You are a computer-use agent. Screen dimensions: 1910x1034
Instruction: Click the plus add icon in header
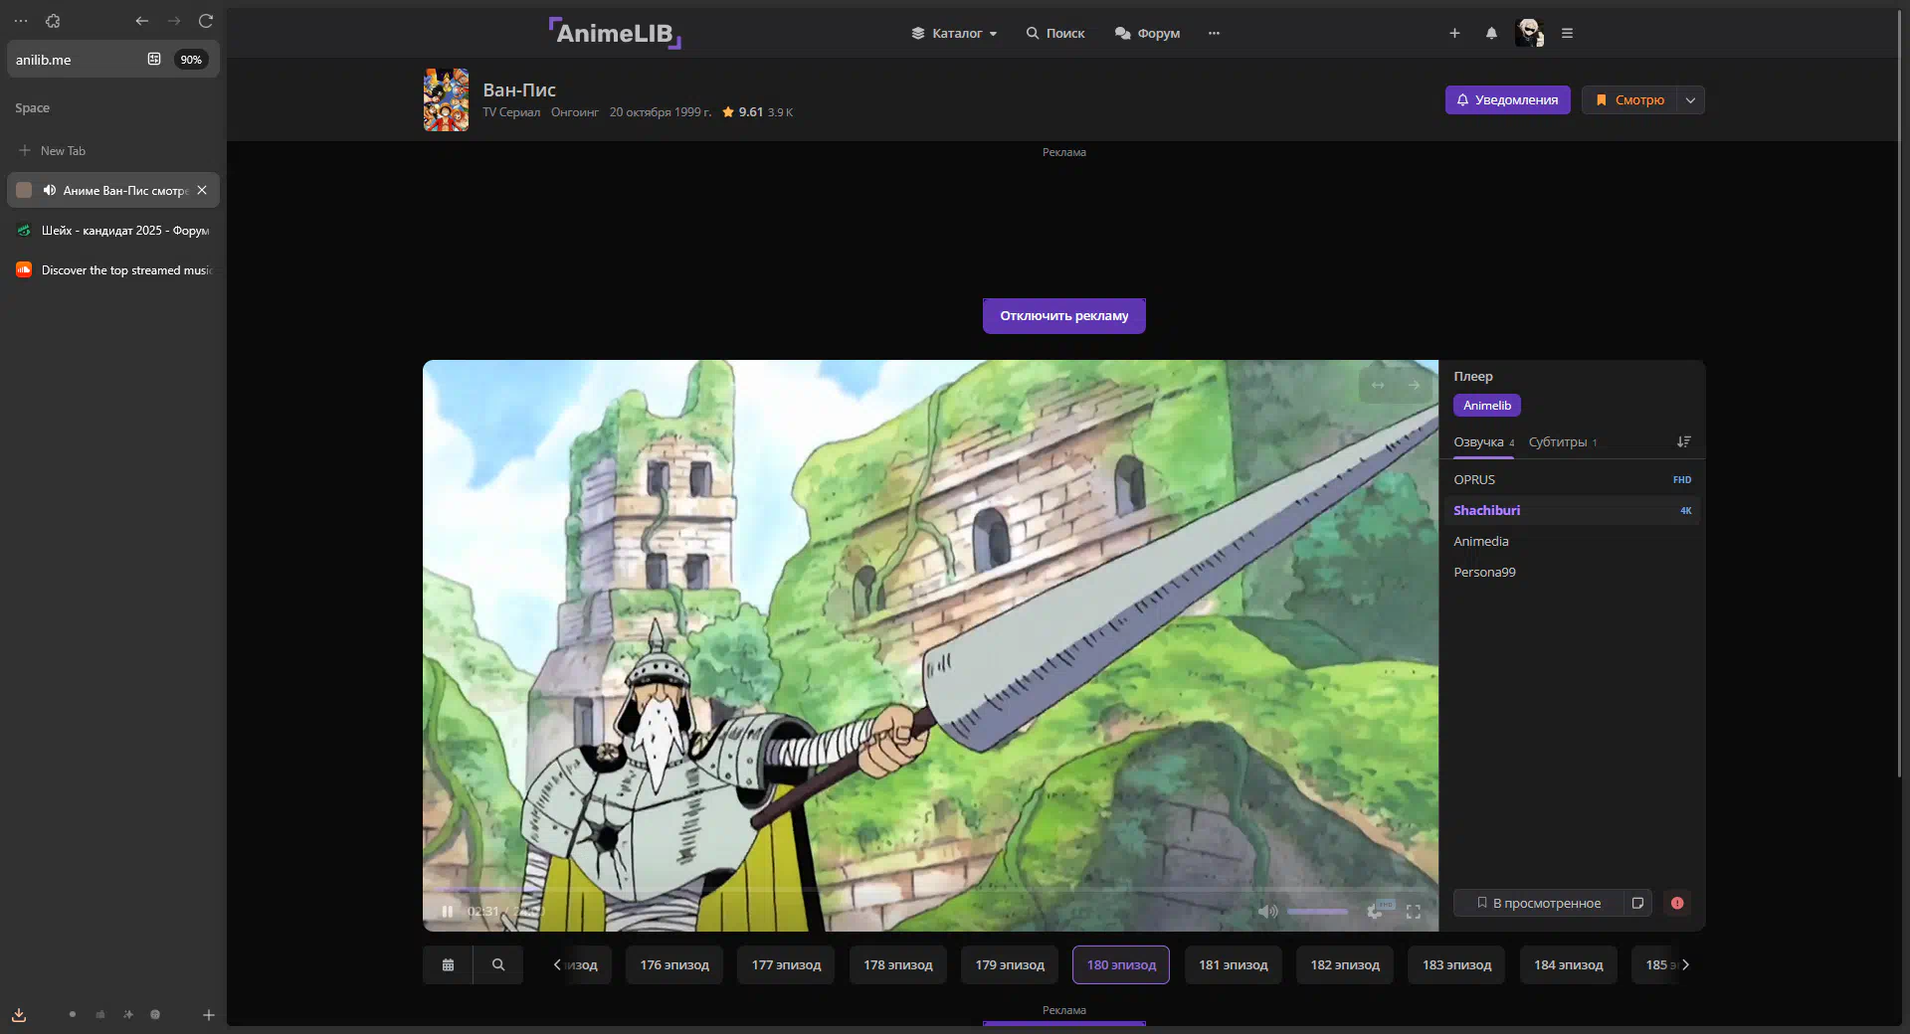pos(1454,33)
